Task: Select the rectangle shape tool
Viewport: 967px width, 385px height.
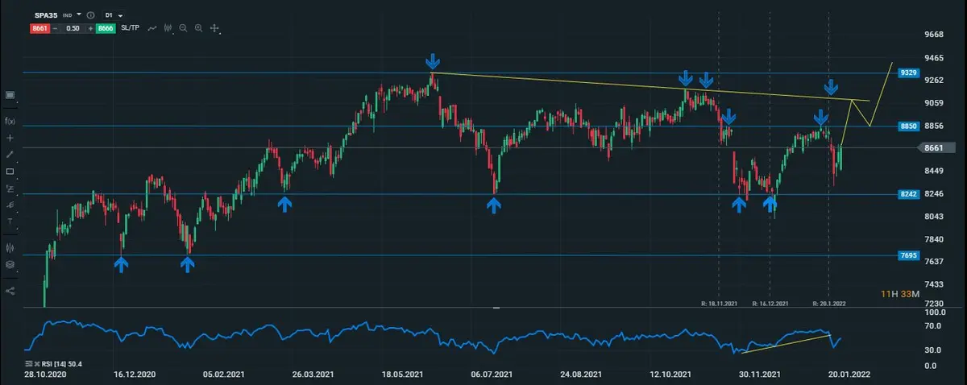Action: (10, 172)
